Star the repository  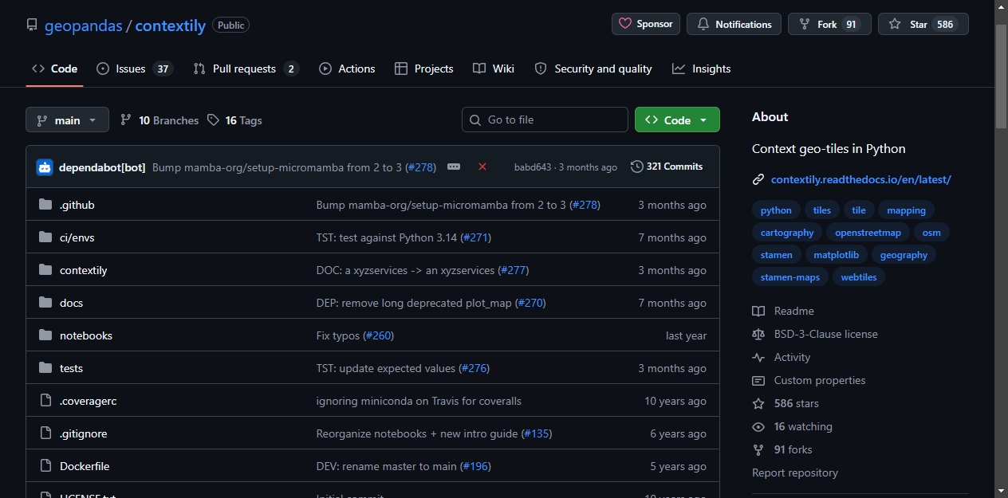tap(923, 24)
